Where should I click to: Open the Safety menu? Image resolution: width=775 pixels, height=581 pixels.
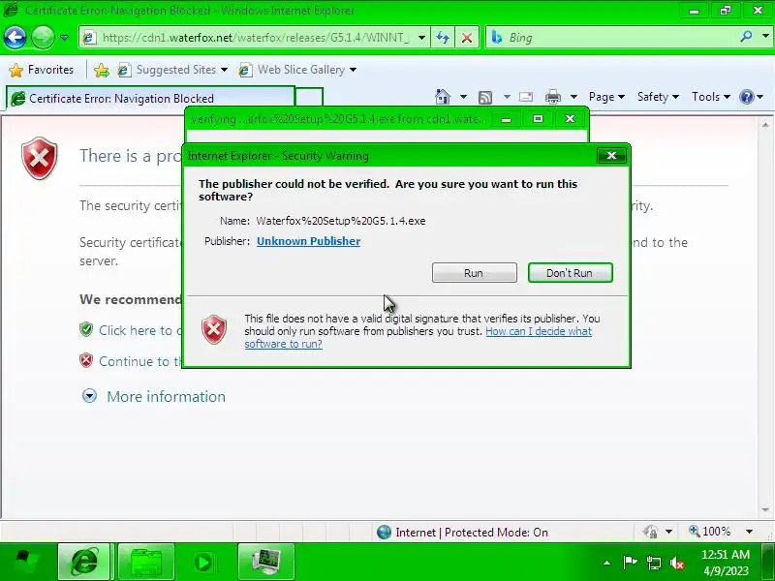coord(658,97)
